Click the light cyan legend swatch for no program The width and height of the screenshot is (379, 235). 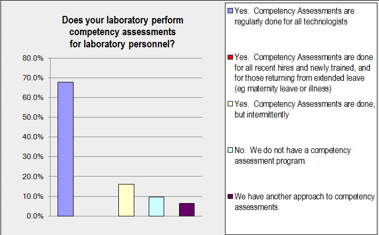pyautogui.click(x=230, y=150)
